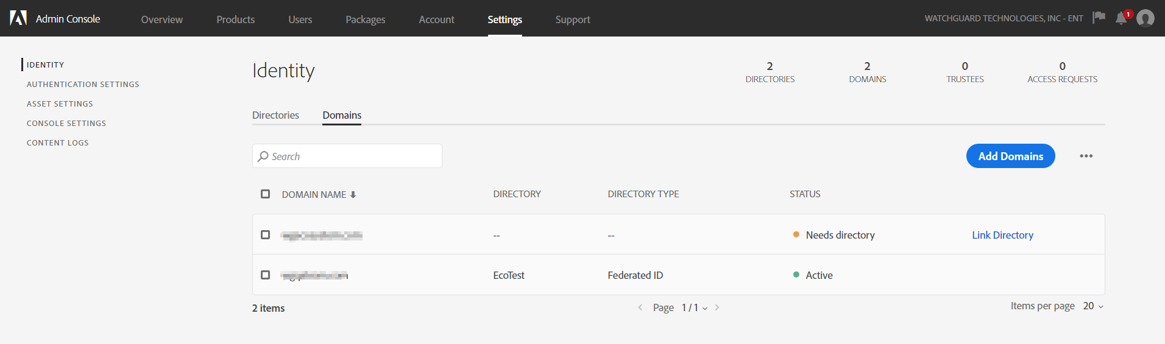Open the user profile avatar
This screenshot has width=1165, height=344.
coord(1146,18)
